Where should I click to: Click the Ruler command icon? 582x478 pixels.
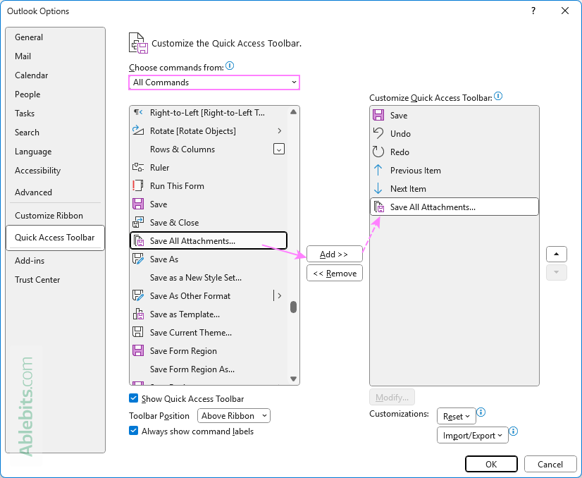pos(138,168)
